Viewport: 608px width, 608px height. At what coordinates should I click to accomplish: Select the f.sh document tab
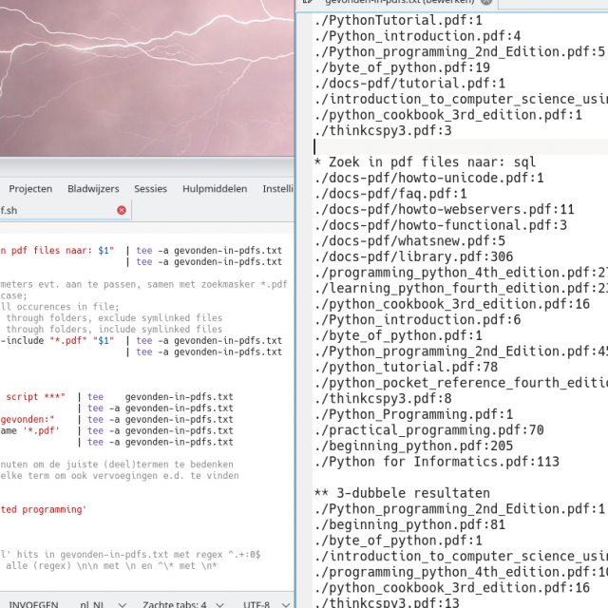(64, 211)
